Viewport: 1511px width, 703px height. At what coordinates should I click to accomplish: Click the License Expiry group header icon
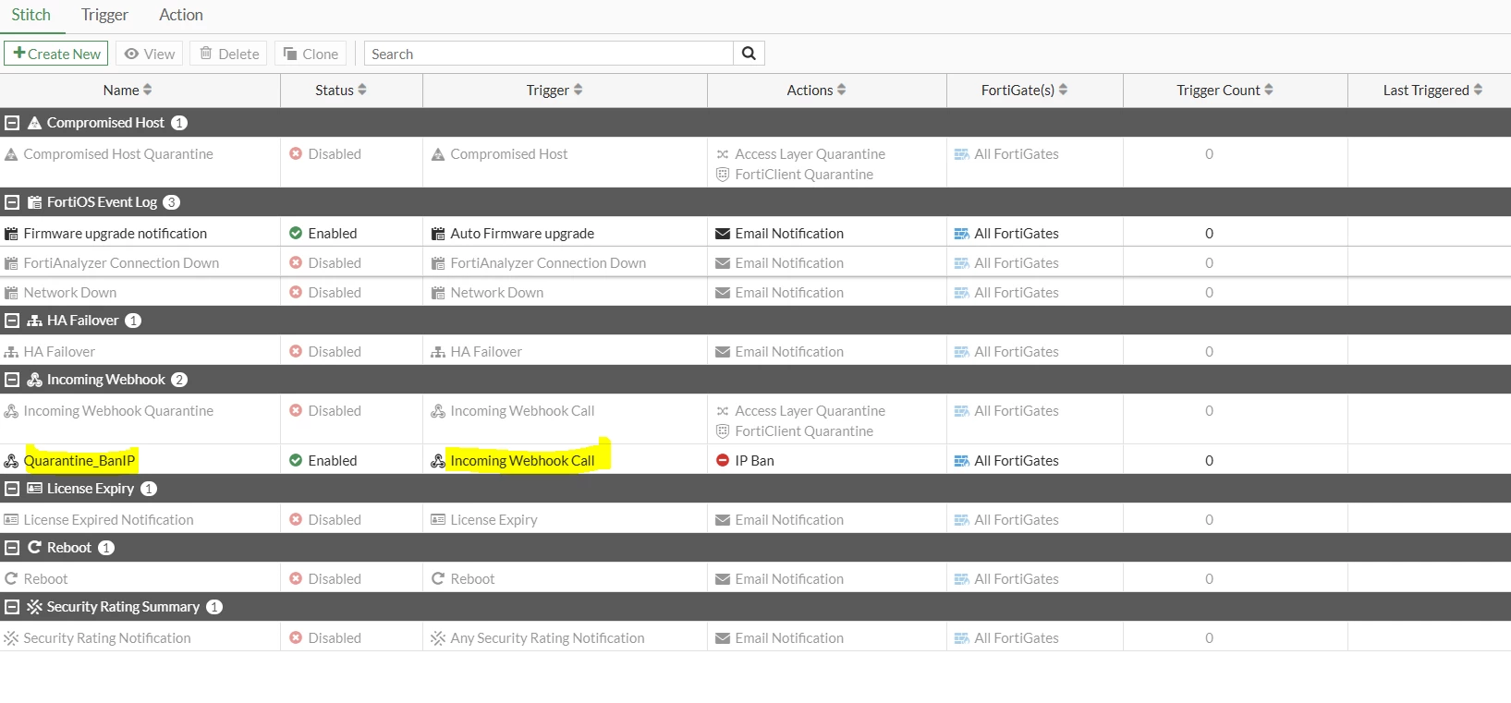click(x=35, y=489)
